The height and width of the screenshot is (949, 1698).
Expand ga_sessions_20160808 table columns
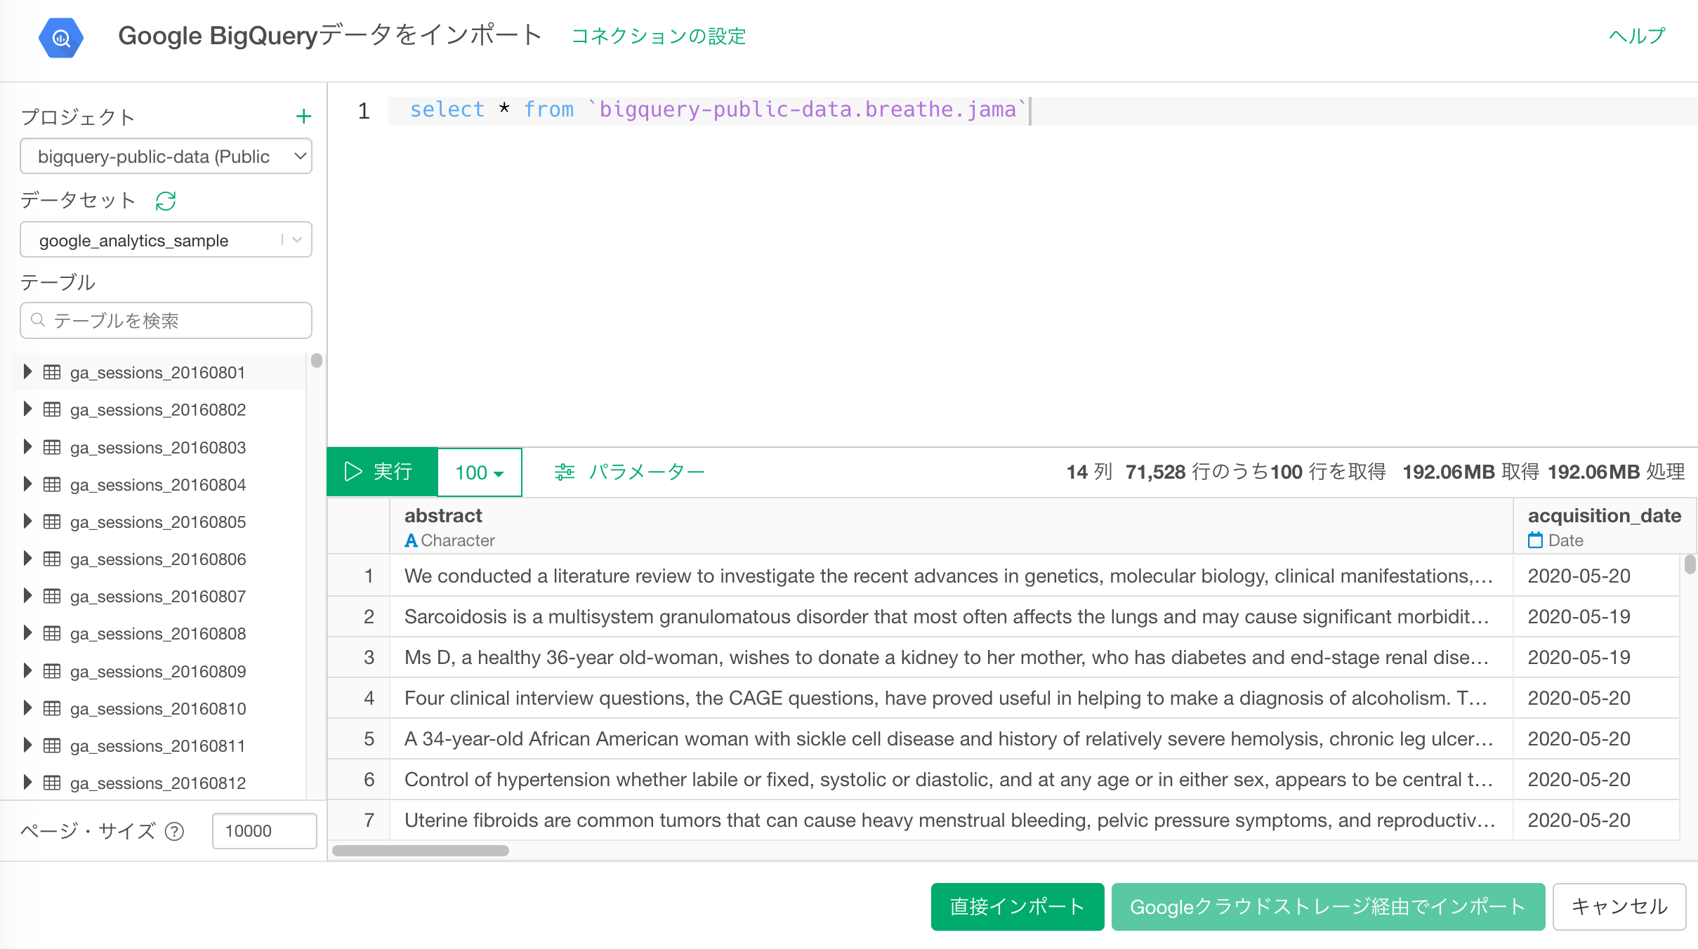27,632
